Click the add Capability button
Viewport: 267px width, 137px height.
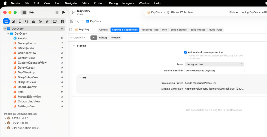[x=77, y=38]
